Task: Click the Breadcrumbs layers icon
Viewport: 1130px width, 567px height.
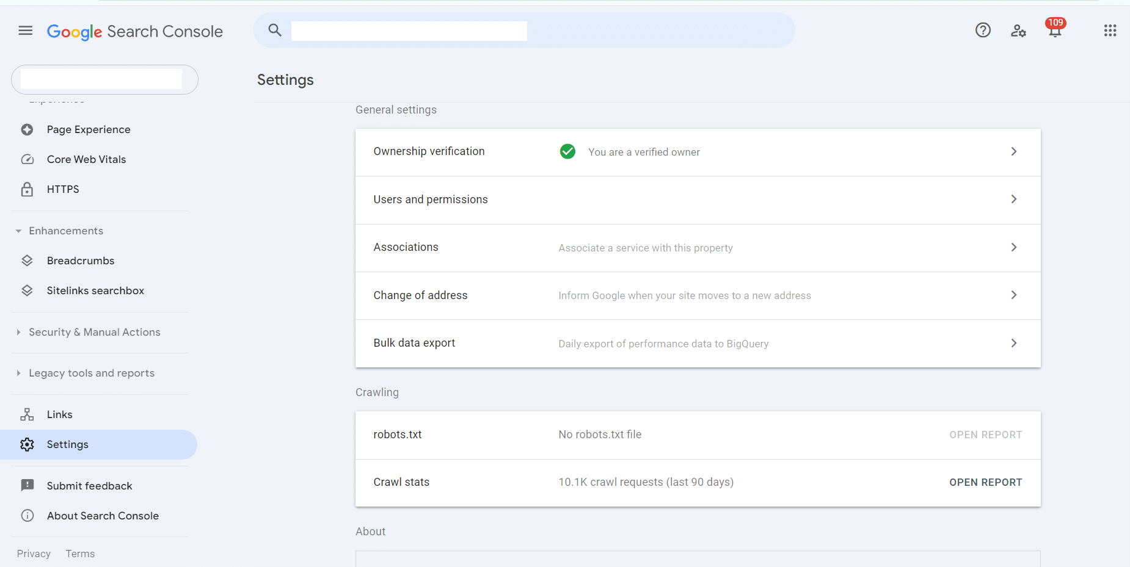Action: 27,261
